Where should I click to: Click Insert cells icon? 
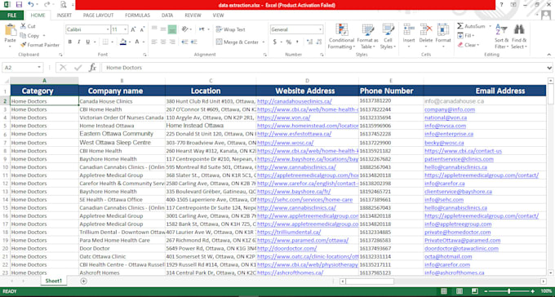(409, 29)
